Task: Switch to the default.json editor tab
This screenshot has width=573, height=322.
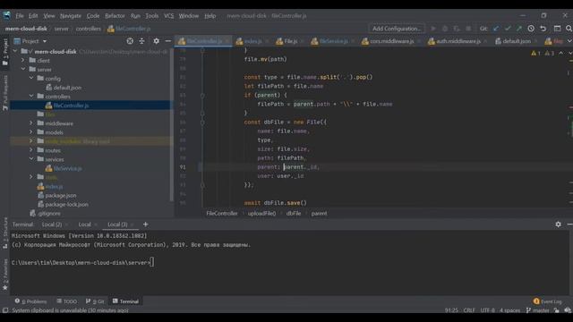Action: (x=516, y=41)
